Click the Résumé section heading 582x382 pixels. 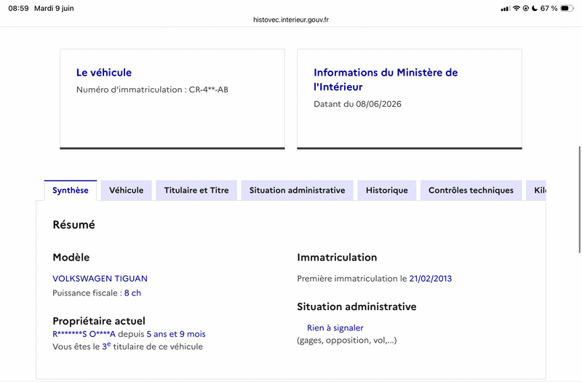click(x=74, y=225)
